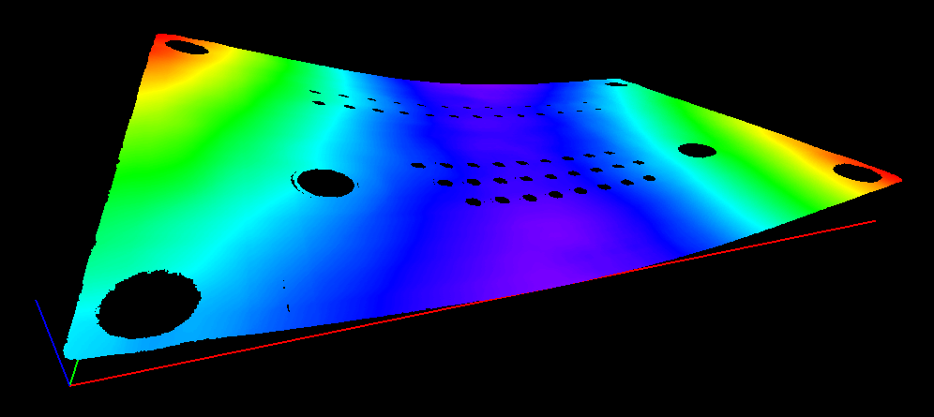The image size is (934, 417).
Task: Select the bottom-left corner tip of the surface
Action: pos(68,352)
